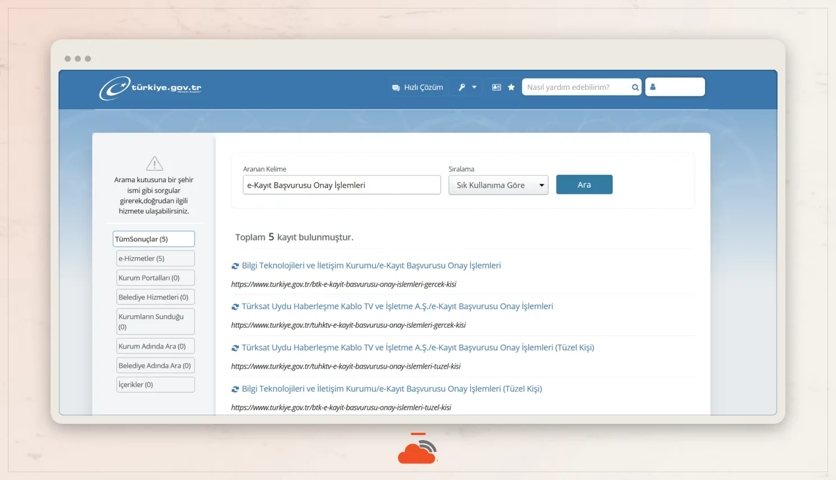Go to the türkiye.gov.tr home logo
Screen dimensions: 836x480
(x=151, y=88)
